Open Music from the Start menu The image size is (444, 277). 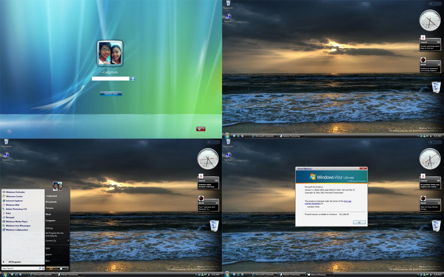pyautogui.click(x=48, y=214)
